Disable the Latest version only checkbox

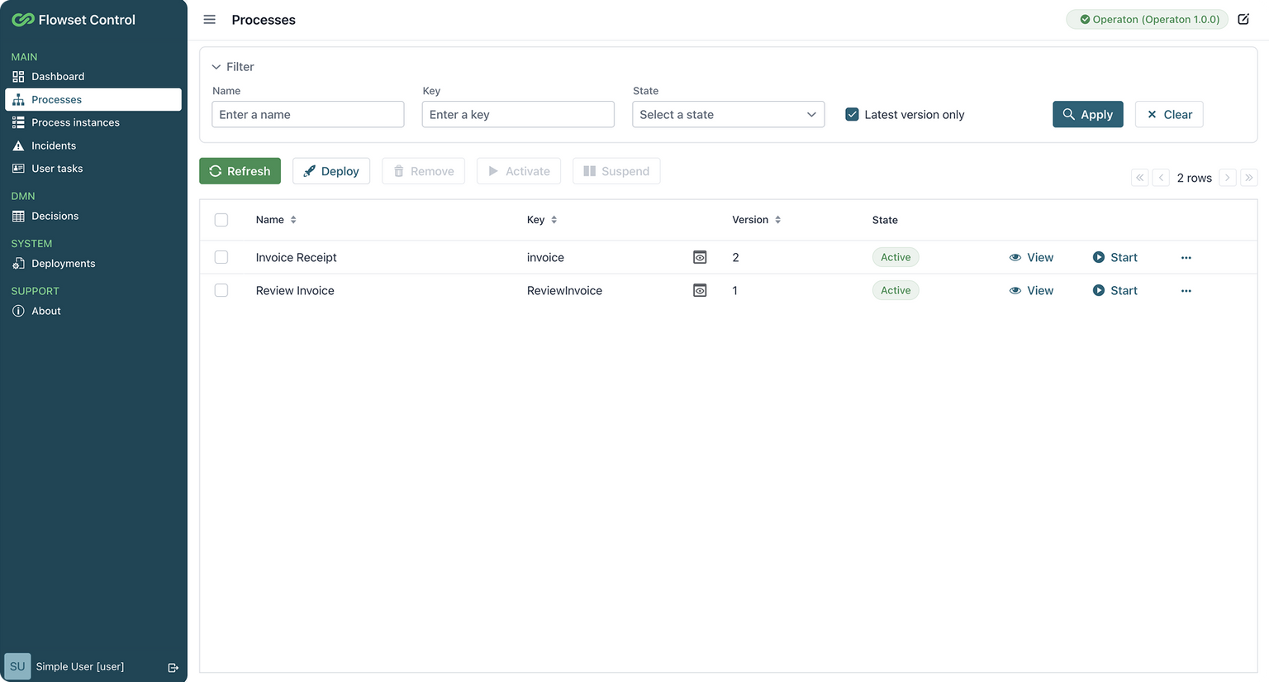pyautogui.click(x=852, y=114)
